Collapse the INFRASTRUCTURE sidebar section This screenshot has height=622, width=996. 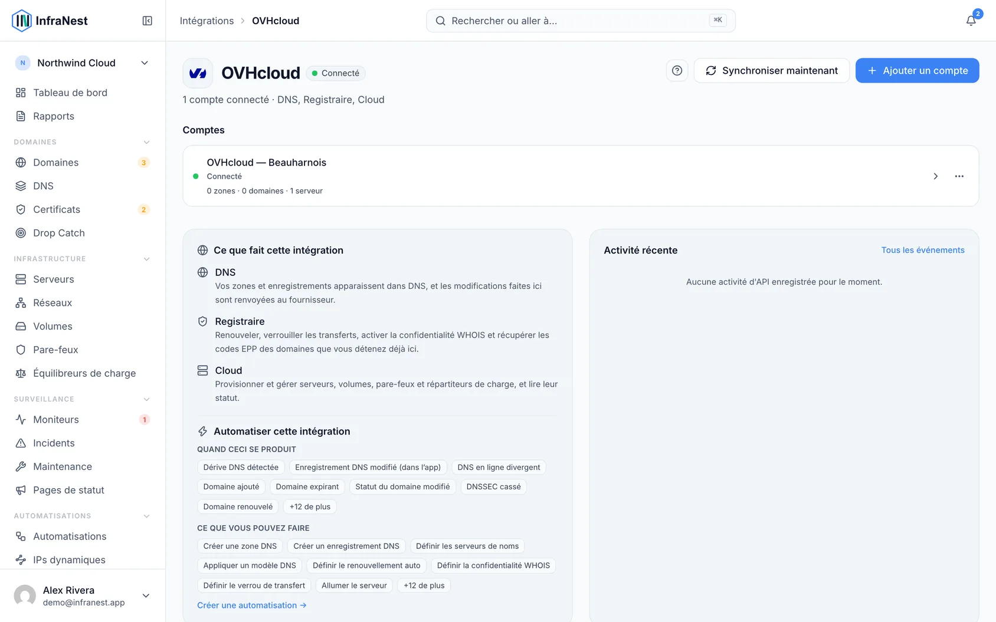pos(147,259)
